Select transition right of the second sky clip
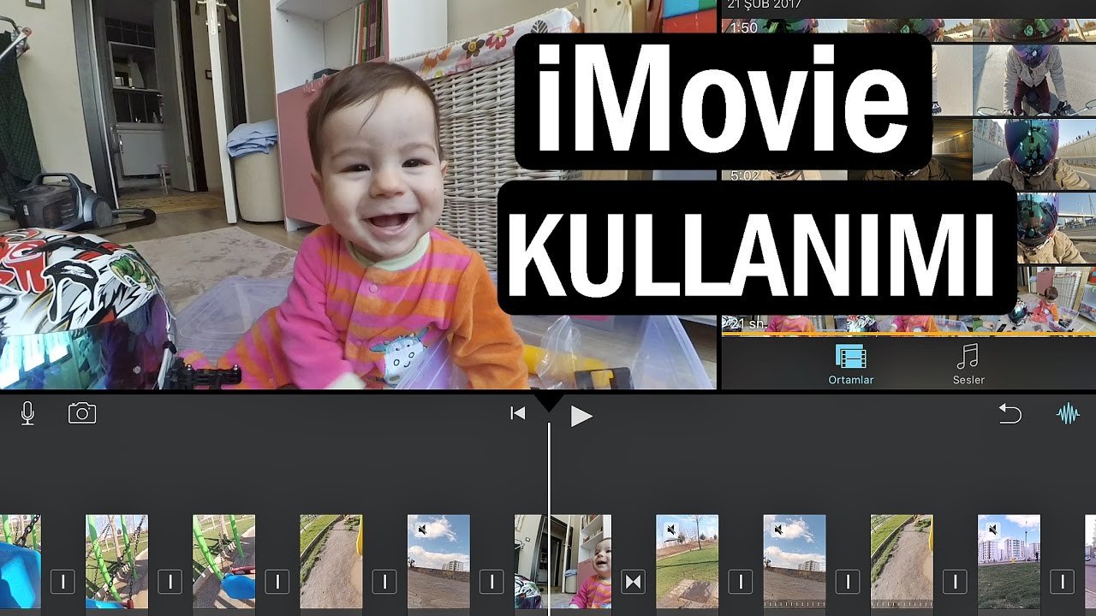Viewport: 1096px width, 616px height. pos(848,582)
